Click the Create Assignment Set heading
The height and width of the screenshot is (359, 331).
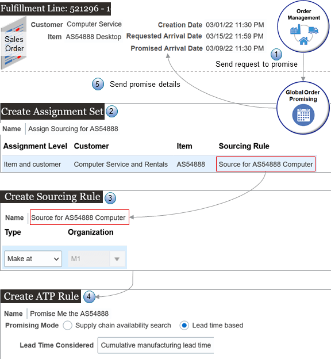coord(52,112)
